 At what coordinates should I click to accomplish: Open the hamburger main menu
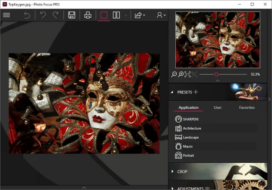[x=7, y=15]
